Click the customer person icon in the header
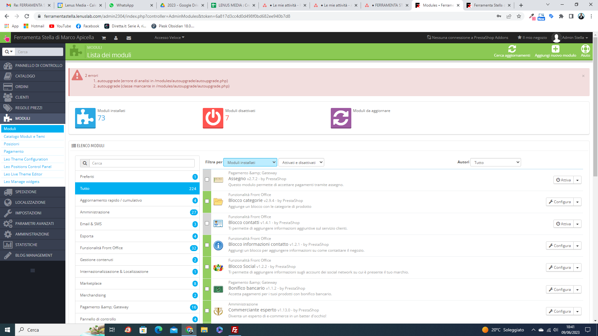Viewport: 598px width, 336px height. (116, 38)
